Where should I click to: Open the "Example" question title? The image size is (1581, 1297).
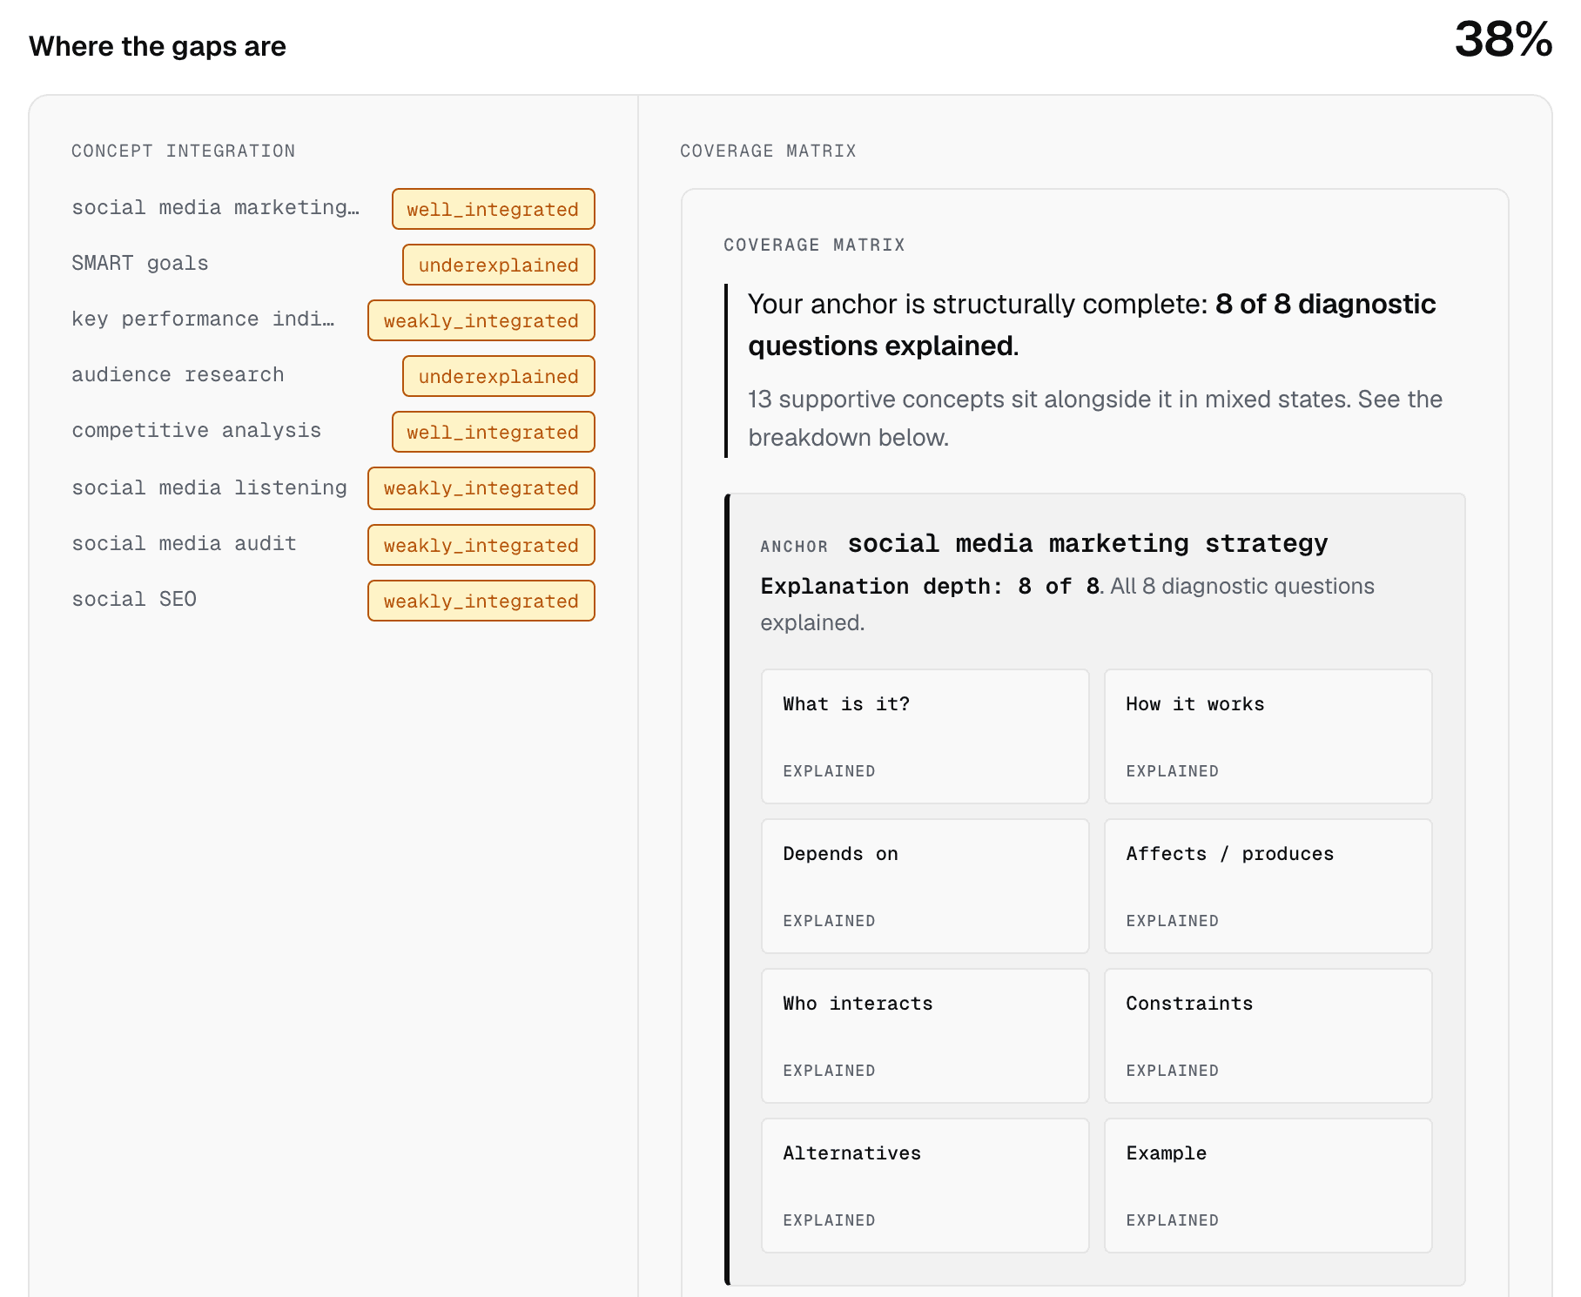(x=1166, y=1153)
